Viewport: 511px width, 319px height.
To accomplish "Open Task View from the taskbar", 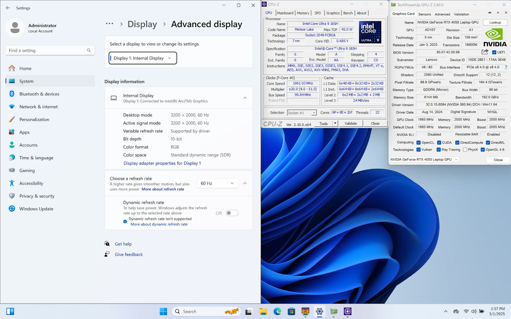I will (249, 311).
